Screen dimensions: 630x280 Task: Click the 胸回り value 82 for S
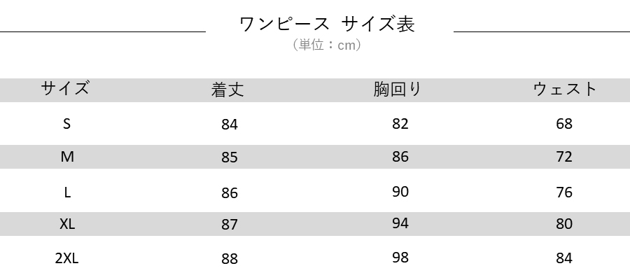pos(400,123)
